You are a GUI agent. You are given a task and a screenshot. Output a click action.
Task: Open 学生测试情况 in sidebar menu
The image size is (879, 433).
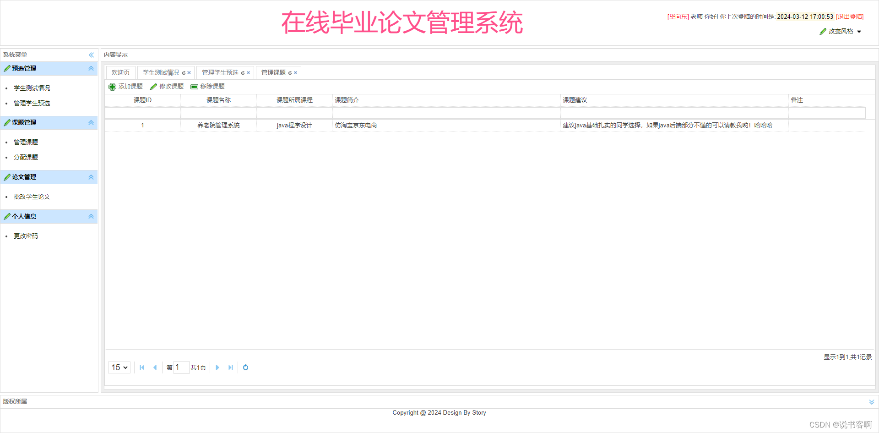click(x=32, y=88)
